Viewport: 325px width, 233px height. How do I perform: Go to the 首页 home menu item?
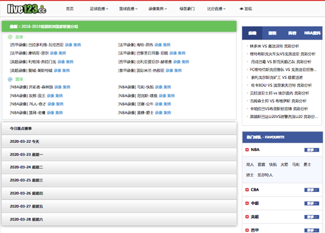(70, 9)
